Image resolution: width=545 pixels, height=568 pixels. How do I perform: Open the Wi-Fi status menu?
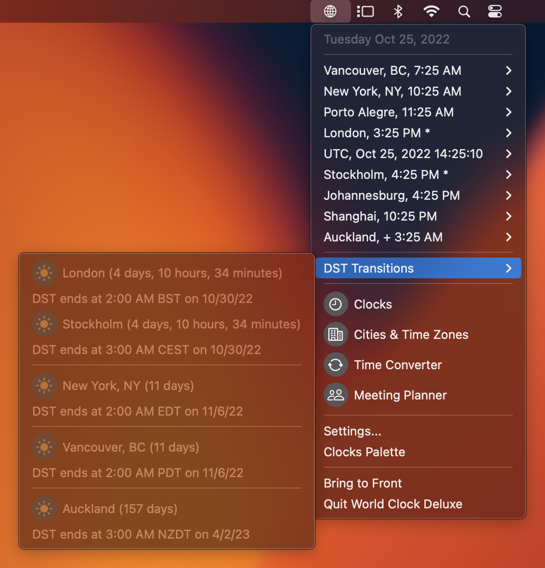[x=431, y=11]
